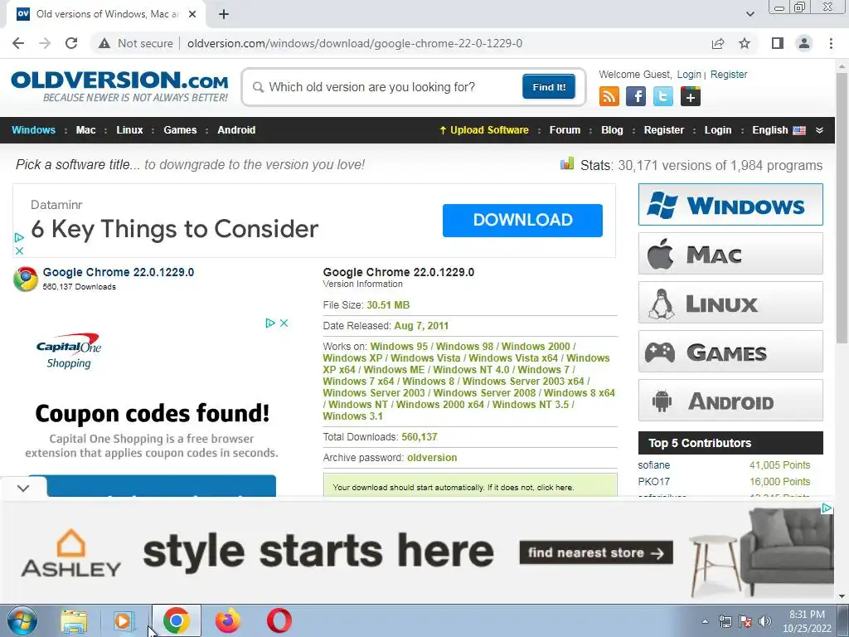849x637 pixels.
Task: Select Mac in the navigation bar
Action: [x=85, y=130]
